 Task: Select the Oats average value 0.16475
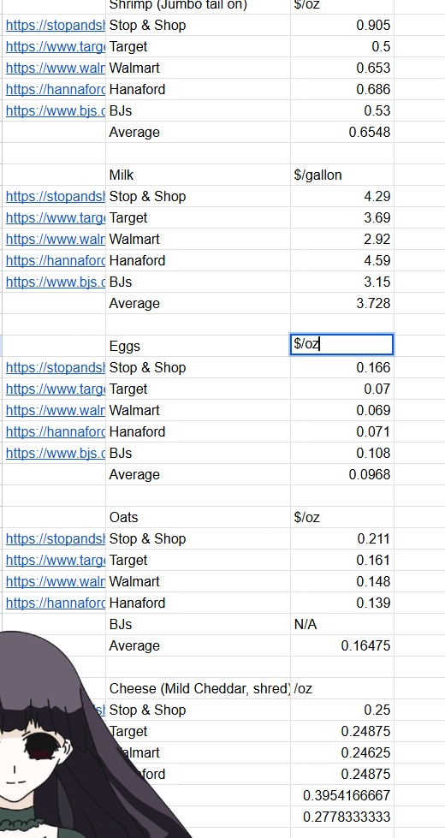pos(342,645)
